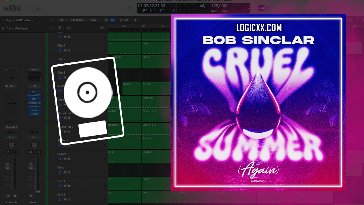Click the Bnc bounce button

pyautogui.click(x=38, y=192)
